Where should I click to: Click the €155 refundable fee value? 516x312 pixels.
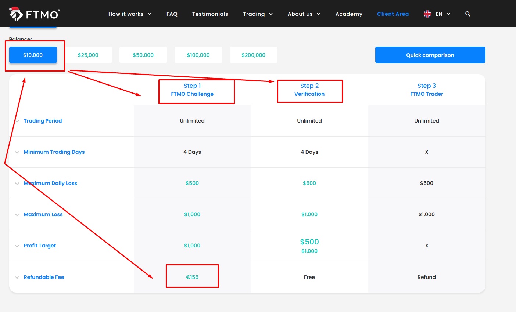pos(192,277)
